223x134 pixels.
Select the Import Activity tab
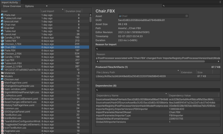click(10, 2)
